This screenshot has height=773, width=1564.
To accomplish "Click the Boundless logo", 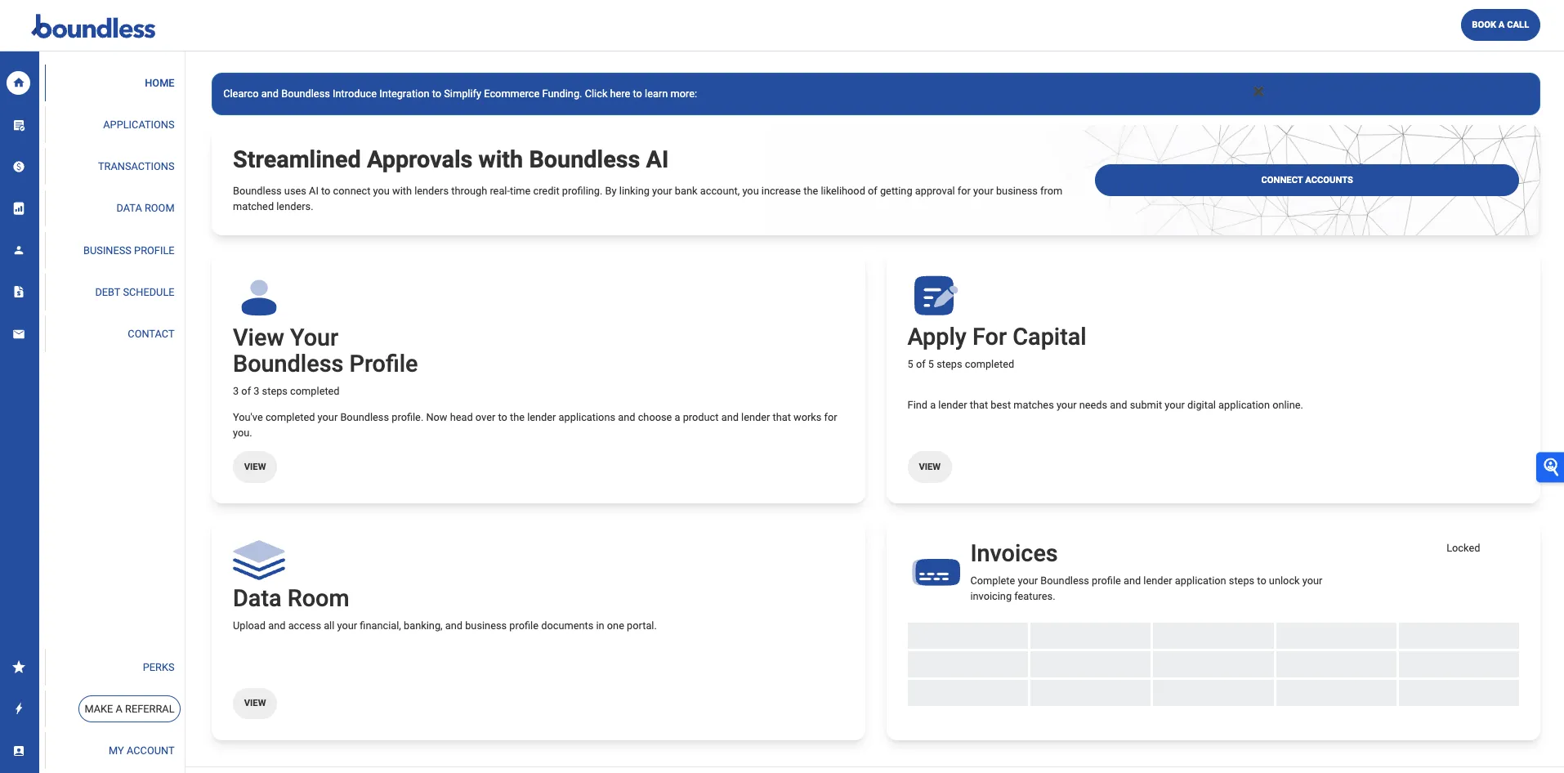I will tap(93, 27).
